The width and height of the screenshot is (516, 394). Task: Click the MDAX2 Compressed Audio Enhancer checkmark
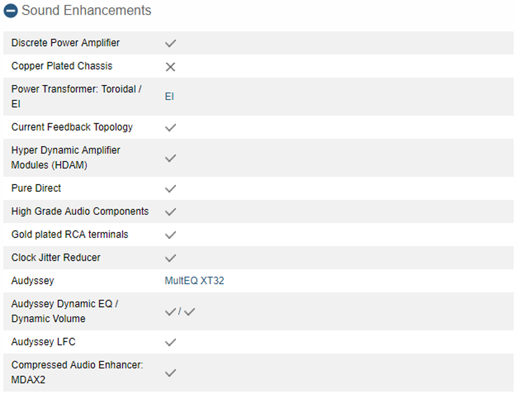[171, 373]
